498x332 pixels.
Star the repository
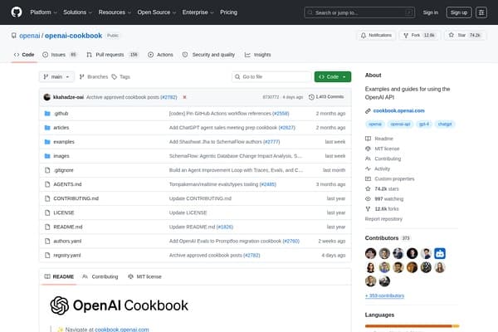tap(465, 35)
